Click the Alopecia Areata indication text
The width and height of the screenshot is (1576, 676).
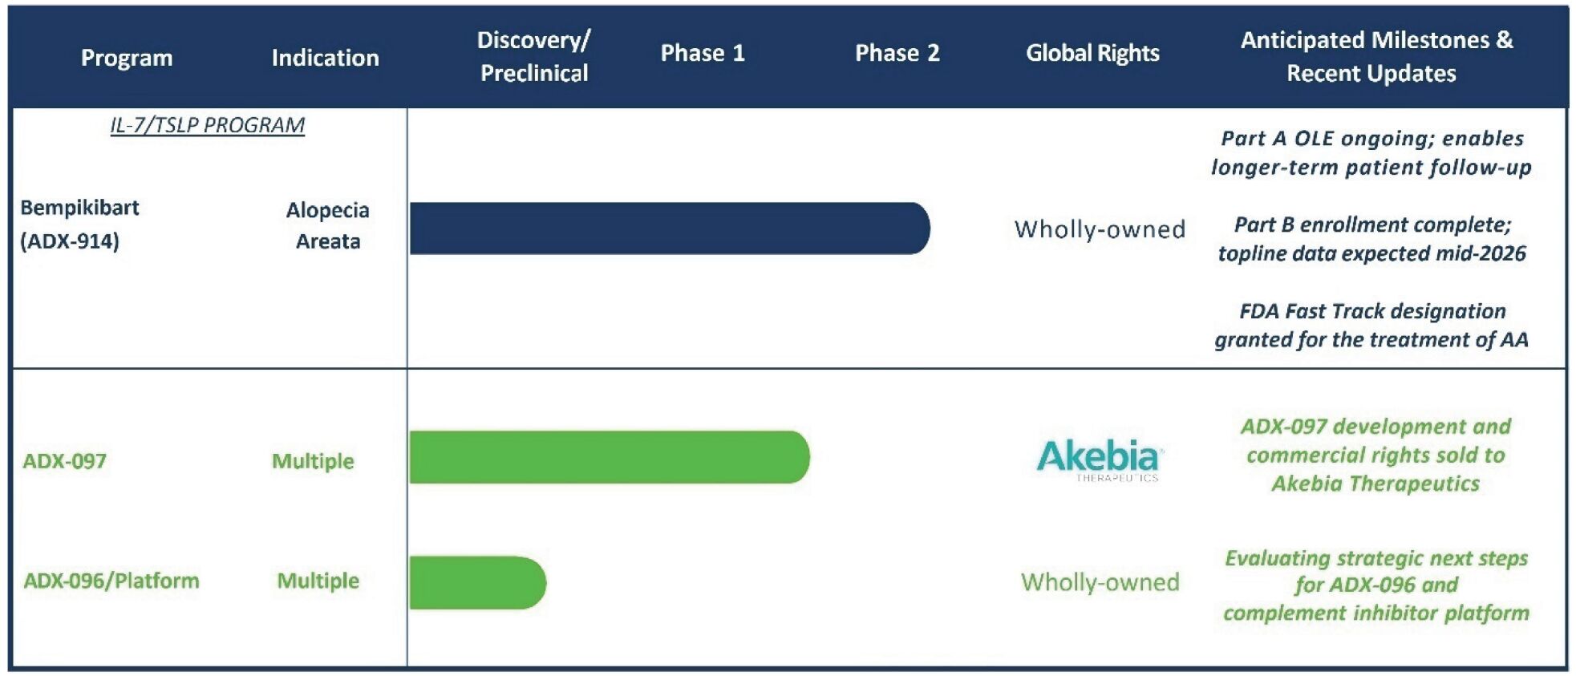(327, 225)
